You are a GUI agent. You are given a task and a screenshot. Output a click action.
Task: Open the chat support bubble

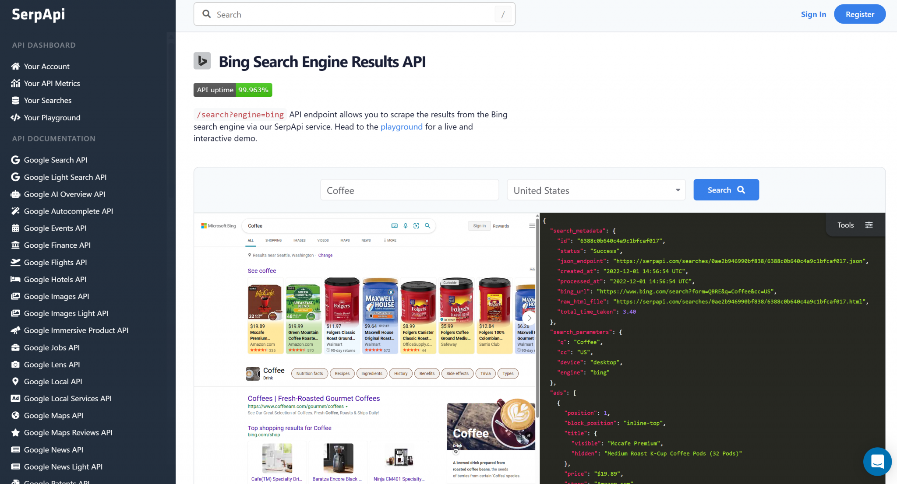point(877,462)
